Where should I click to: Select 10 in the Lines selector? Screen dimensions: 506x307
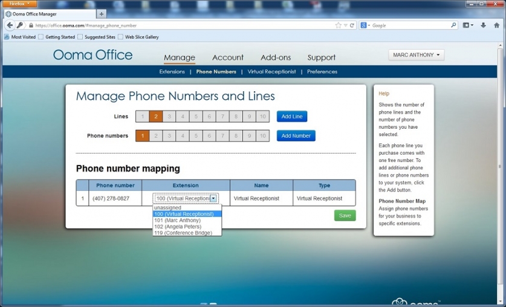point(263,117)
